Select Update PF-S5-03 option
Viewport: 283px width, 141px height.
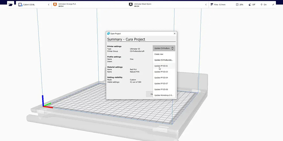coord(161,72)
